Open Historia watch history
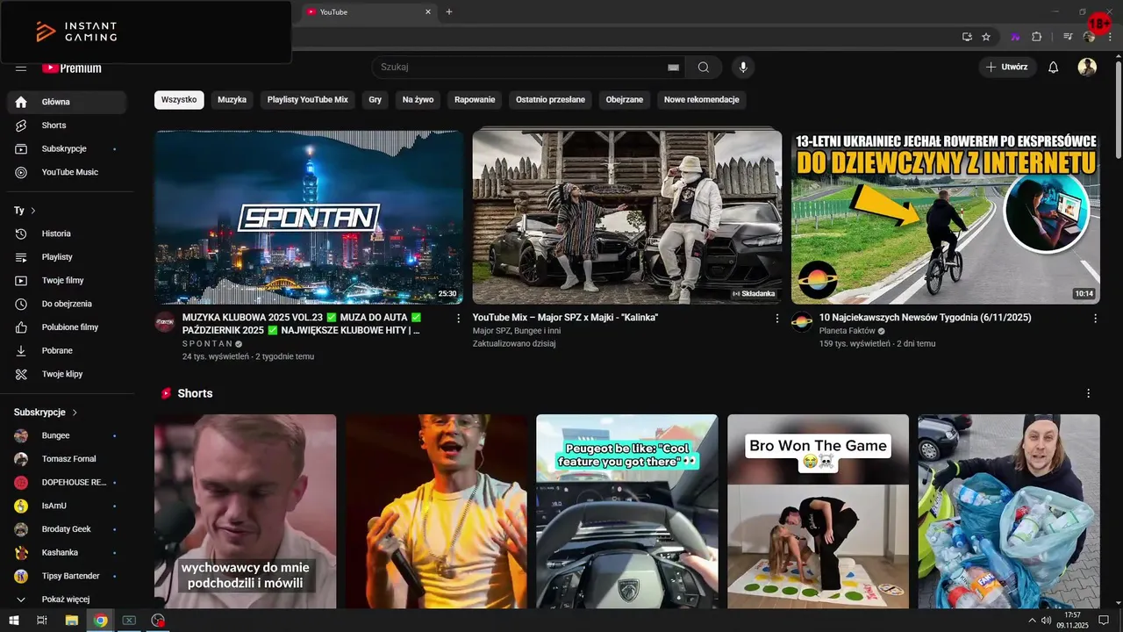Image resolution: width=1123 pixels, height=632 pixels. [x=67, y=233]
